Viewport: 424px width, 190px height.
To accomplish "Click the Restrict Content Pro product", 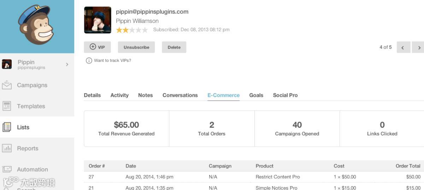I will [x=278, y=177].
